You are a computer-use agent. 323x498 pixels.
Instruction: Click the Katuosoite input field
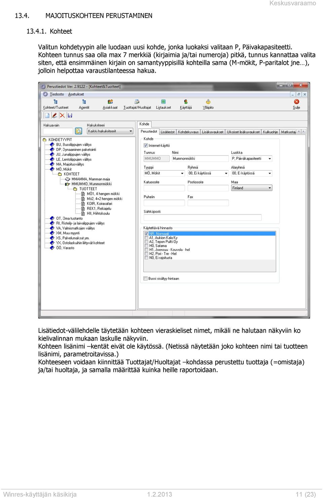(x=164, y=188)
